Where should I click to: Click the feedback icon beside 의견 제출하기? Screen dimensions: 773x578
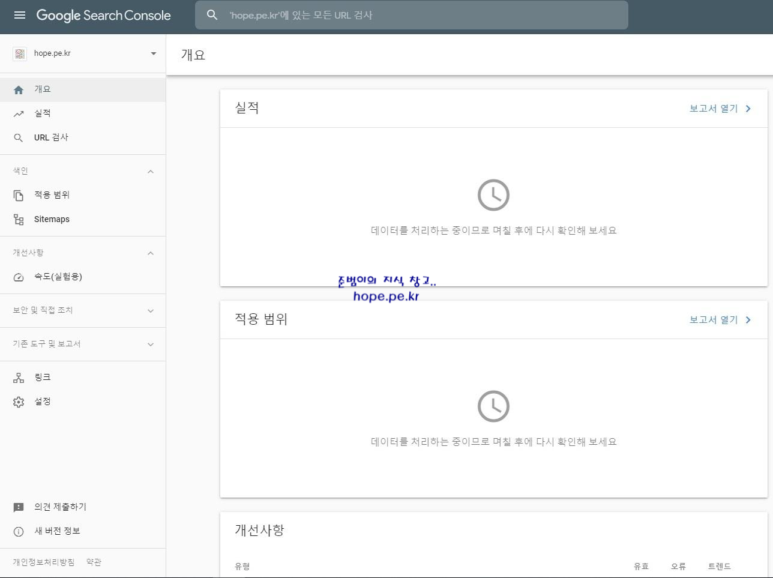tap(19, 507)
